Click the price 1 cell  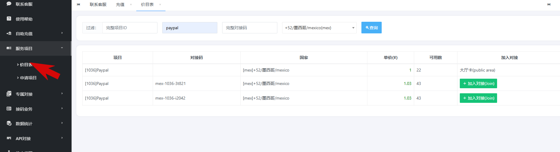point(391,70)
